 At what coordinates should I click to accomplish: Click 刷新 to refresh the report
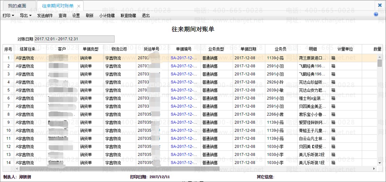tap(89, 15)
